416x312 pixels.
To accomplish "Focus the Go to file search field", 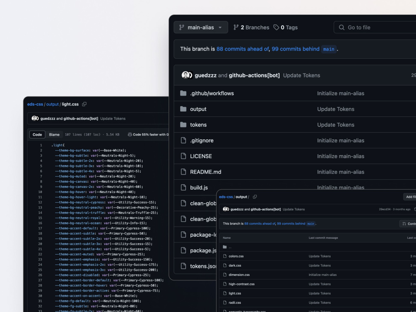I will pos(375,27).
